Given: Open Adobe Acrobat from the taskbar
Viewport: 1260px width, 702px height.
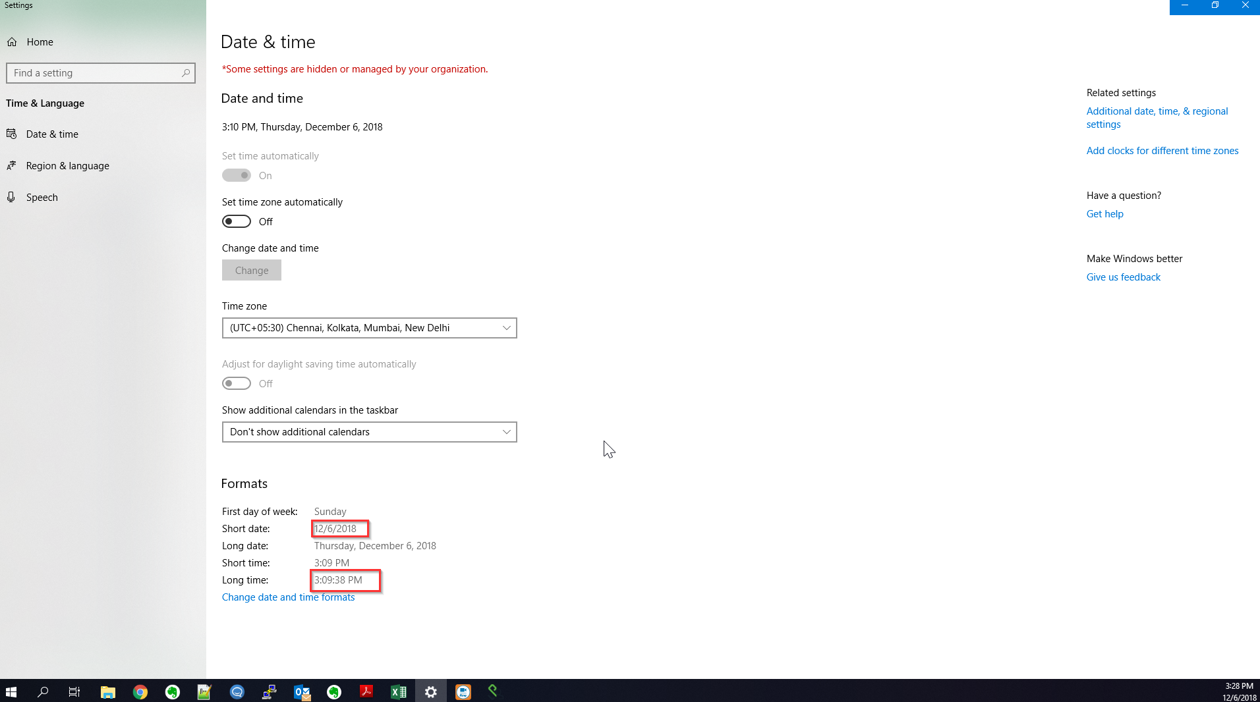Looking at the screenshot, I should click(366, 691).
